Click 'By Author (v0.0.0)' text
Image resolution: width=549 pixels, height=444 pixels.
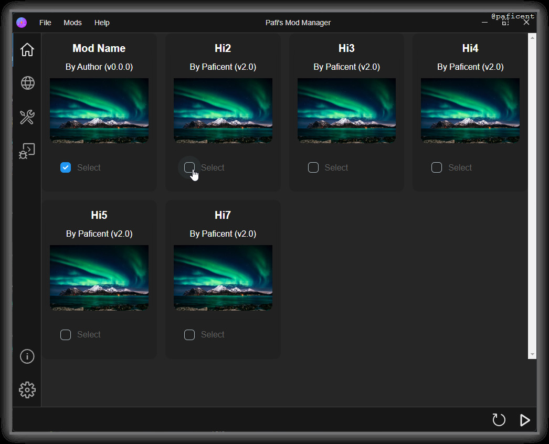click(99, 67)
